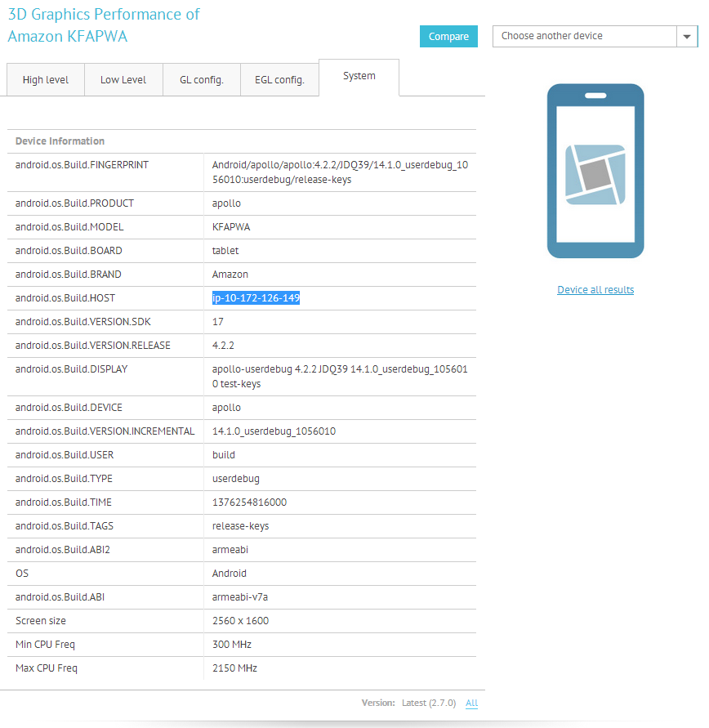
Task: Click the Min CPU Freq label
Action: click(45, 645)
